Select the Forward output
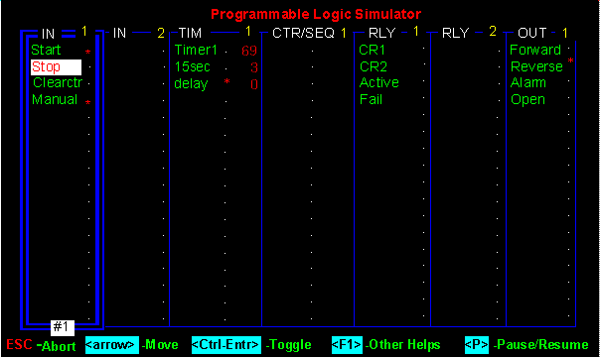 535,50
